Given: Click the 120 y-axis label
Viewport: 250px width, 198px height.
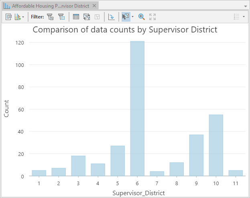Looking at the screenshot, I should click(20, 43).
